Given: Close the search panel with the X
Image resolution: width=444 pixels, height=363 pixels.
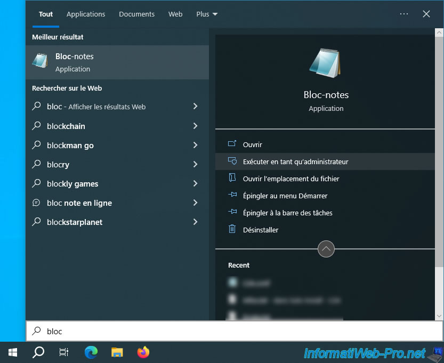Looking at the screenshot, I should click(x=426, y=14).
